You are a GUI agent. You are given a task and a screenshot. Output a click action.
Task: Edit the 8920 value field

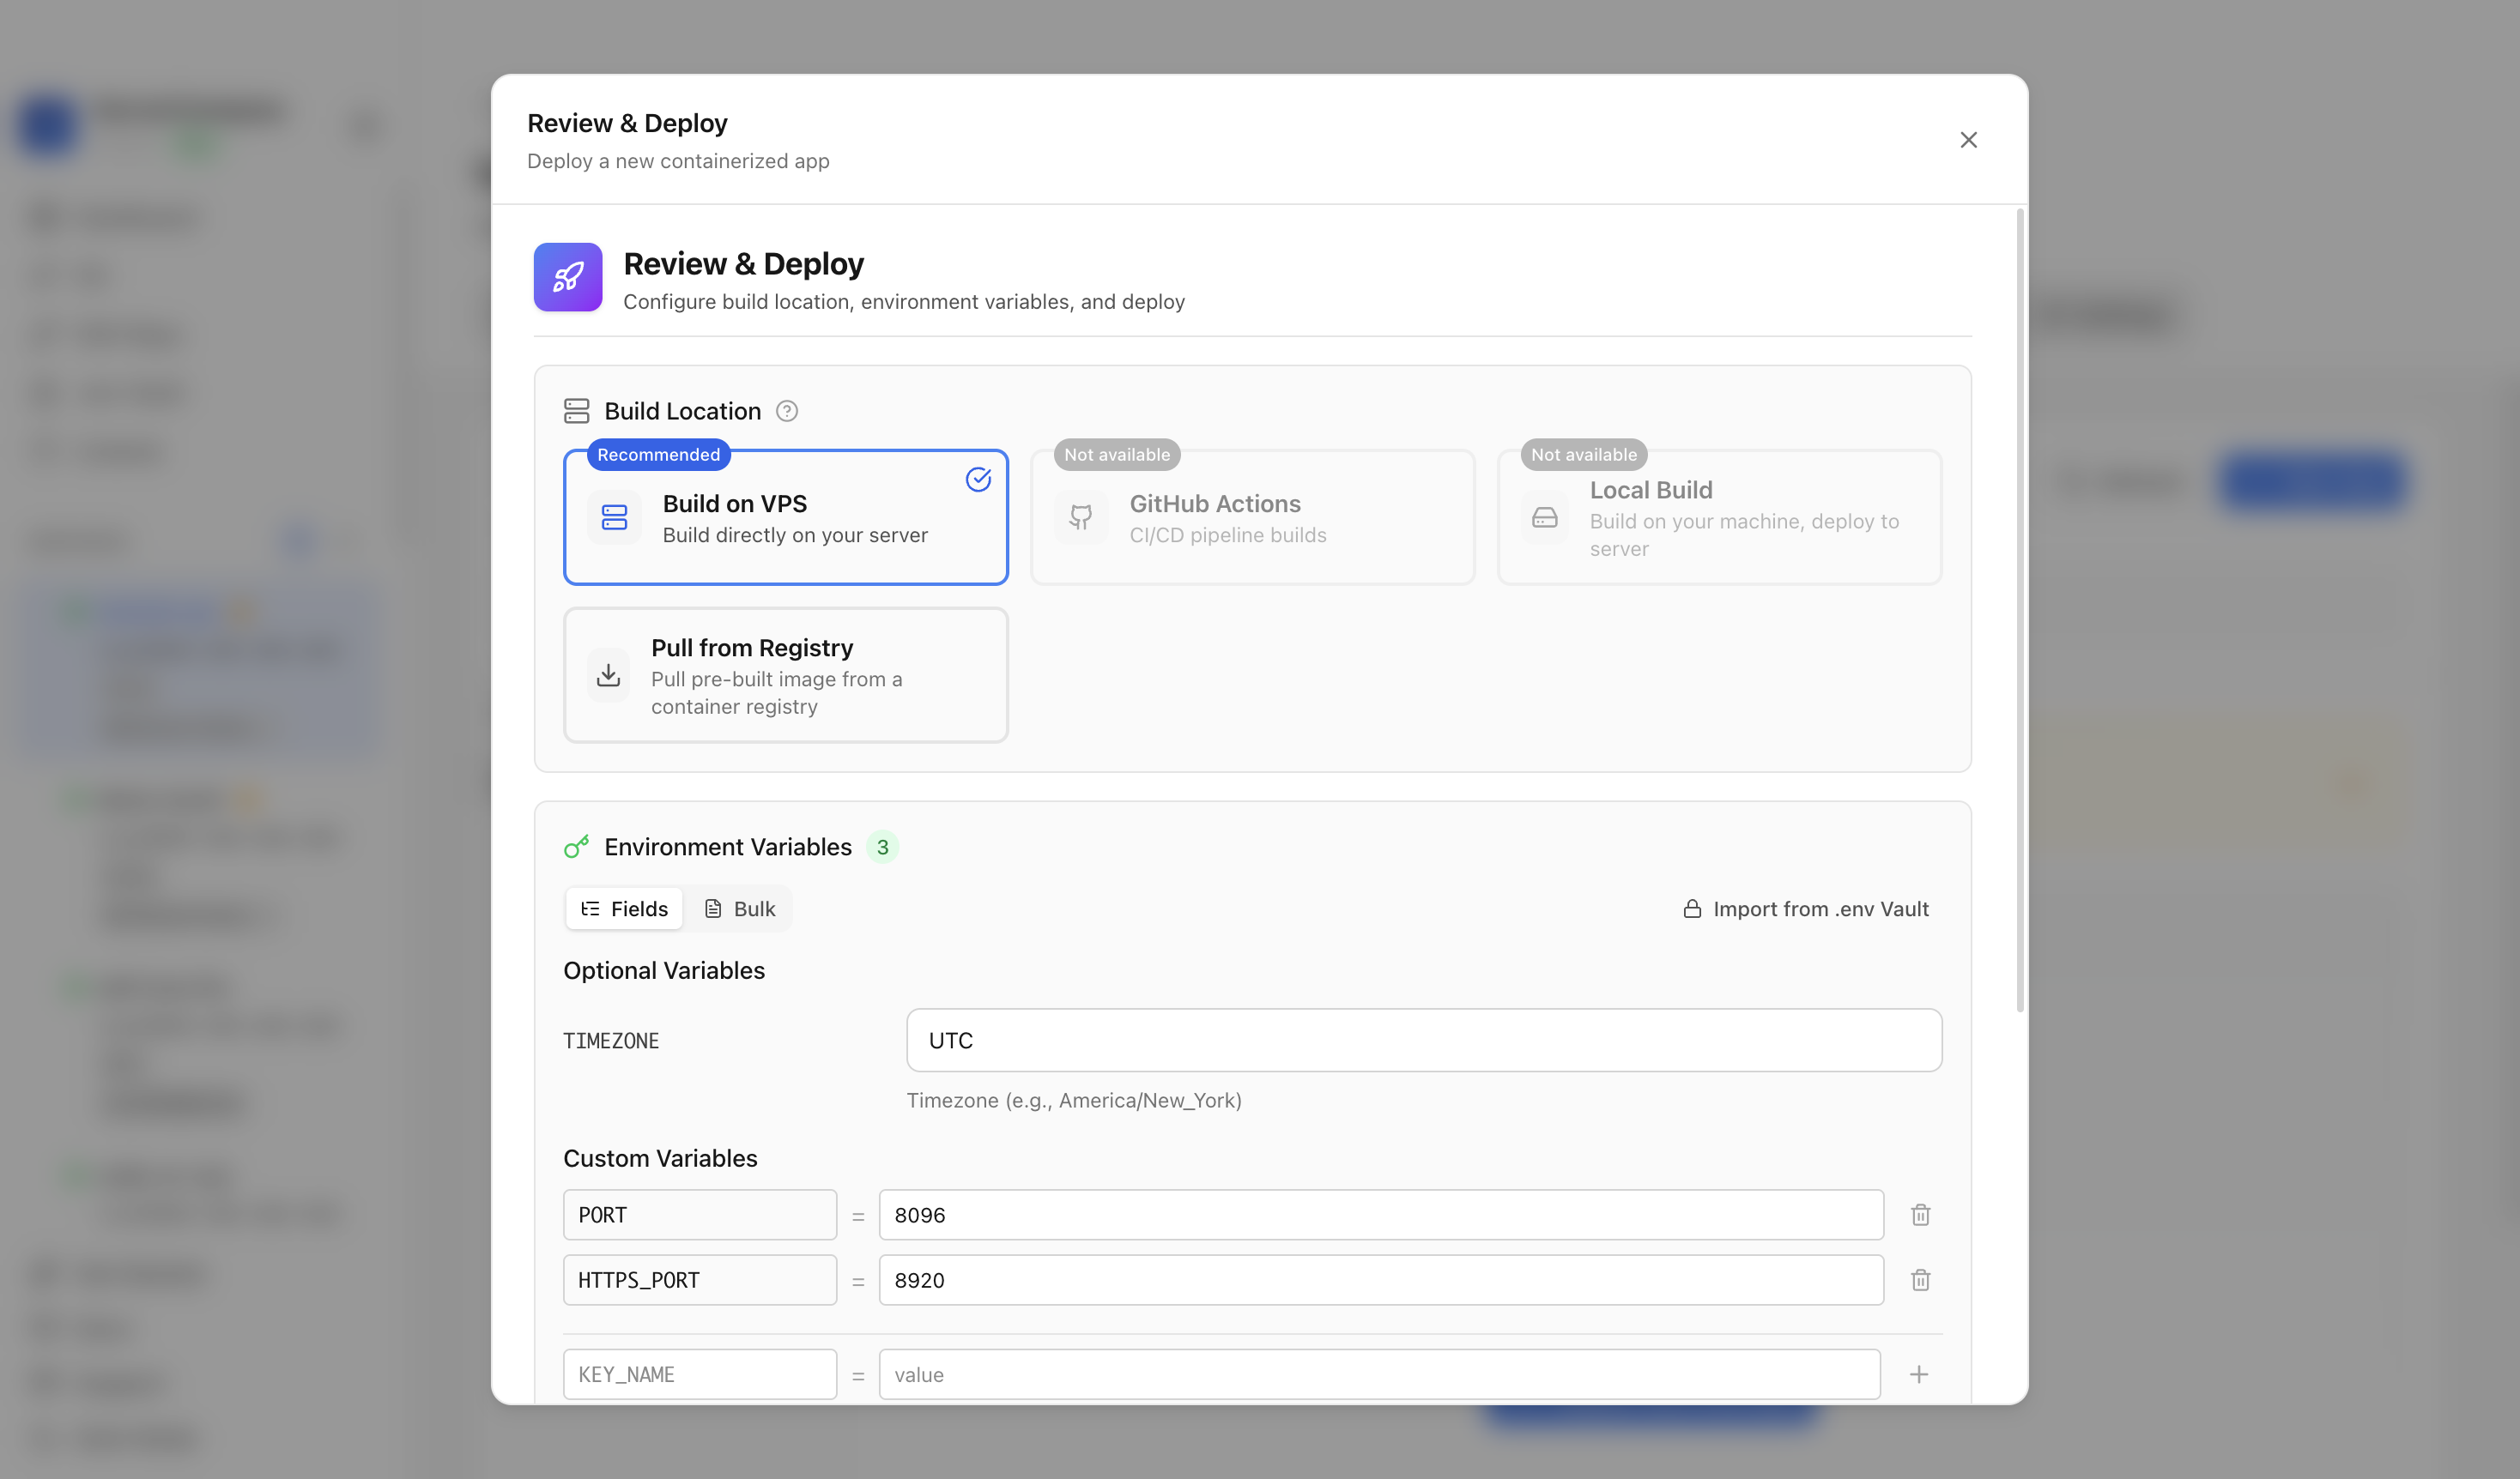pyautogui.click(x=1381, y=1280)
